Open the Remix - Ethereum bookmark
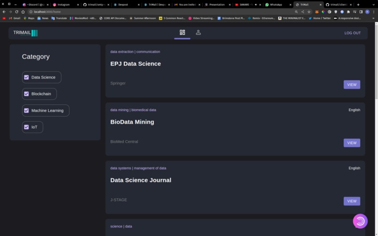 pyautogui.click(x=261, y=18)
